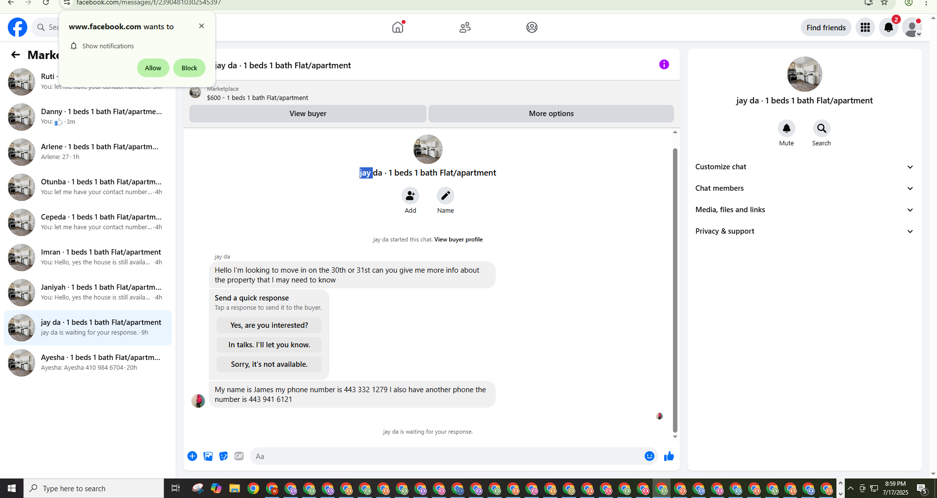Open the Groups icon in top navigation

532,27
